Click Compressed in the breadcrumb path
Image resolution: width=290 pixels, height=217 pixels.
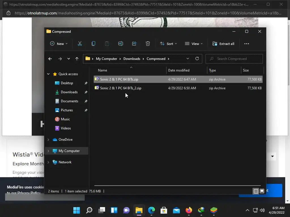tap(156, 59)
